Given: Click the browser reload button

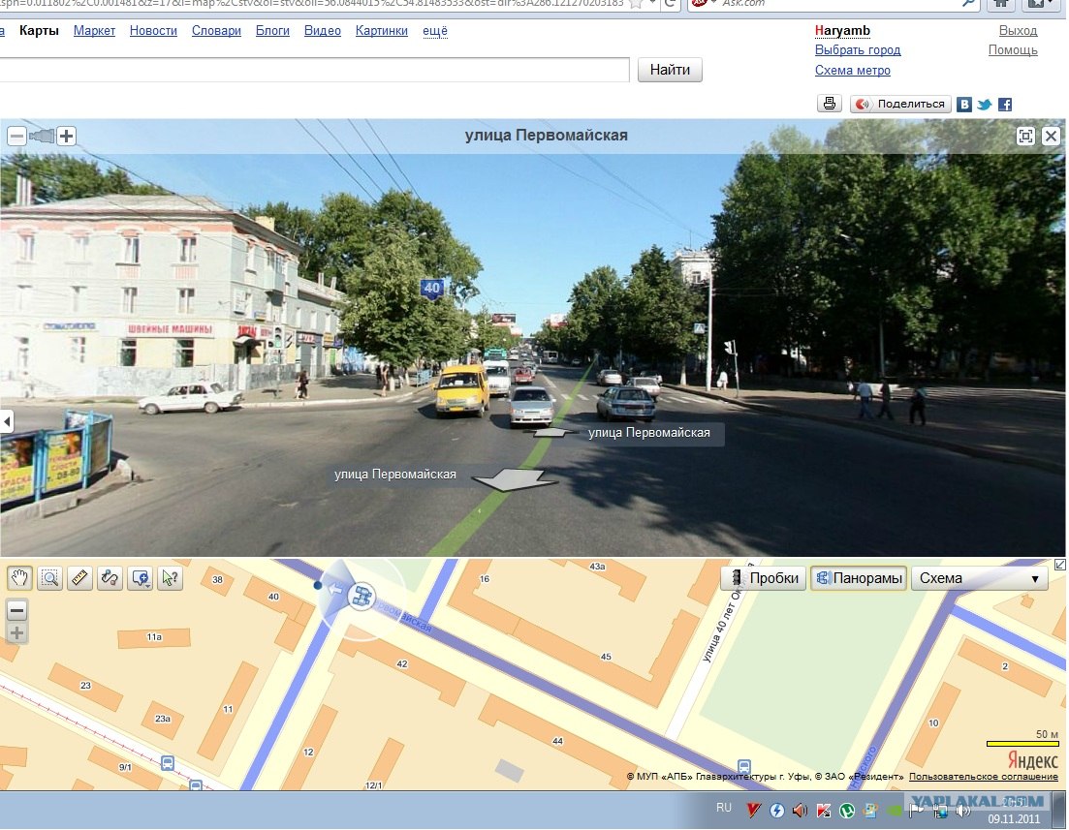Looking at the screenshot, I should (670, 4).
